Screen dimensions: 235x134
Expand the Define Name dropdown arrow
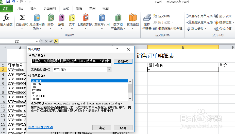[x=172, y=16]
